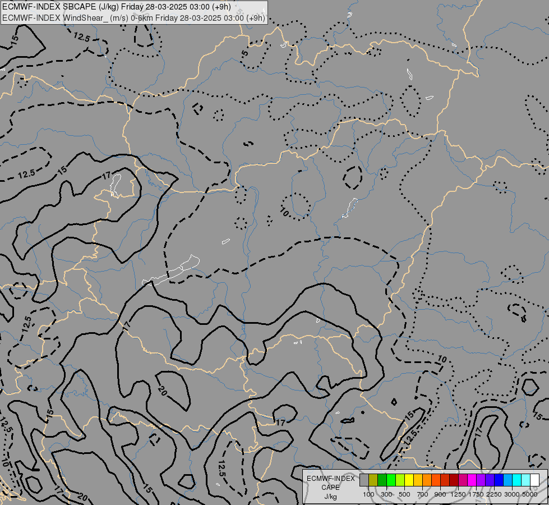Click the 900 legend tick label
549x505 pixels.
pos(440,494)
